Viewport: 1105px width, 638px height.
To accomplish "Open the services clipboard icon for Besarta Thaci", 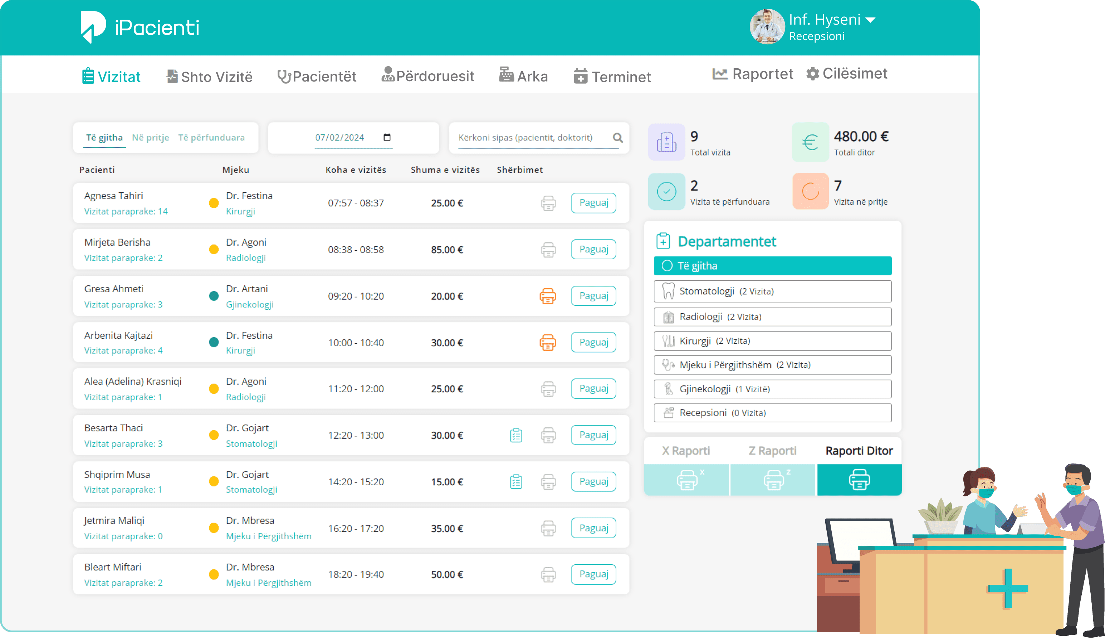I will pyautogui.click(x=516, y=436).
